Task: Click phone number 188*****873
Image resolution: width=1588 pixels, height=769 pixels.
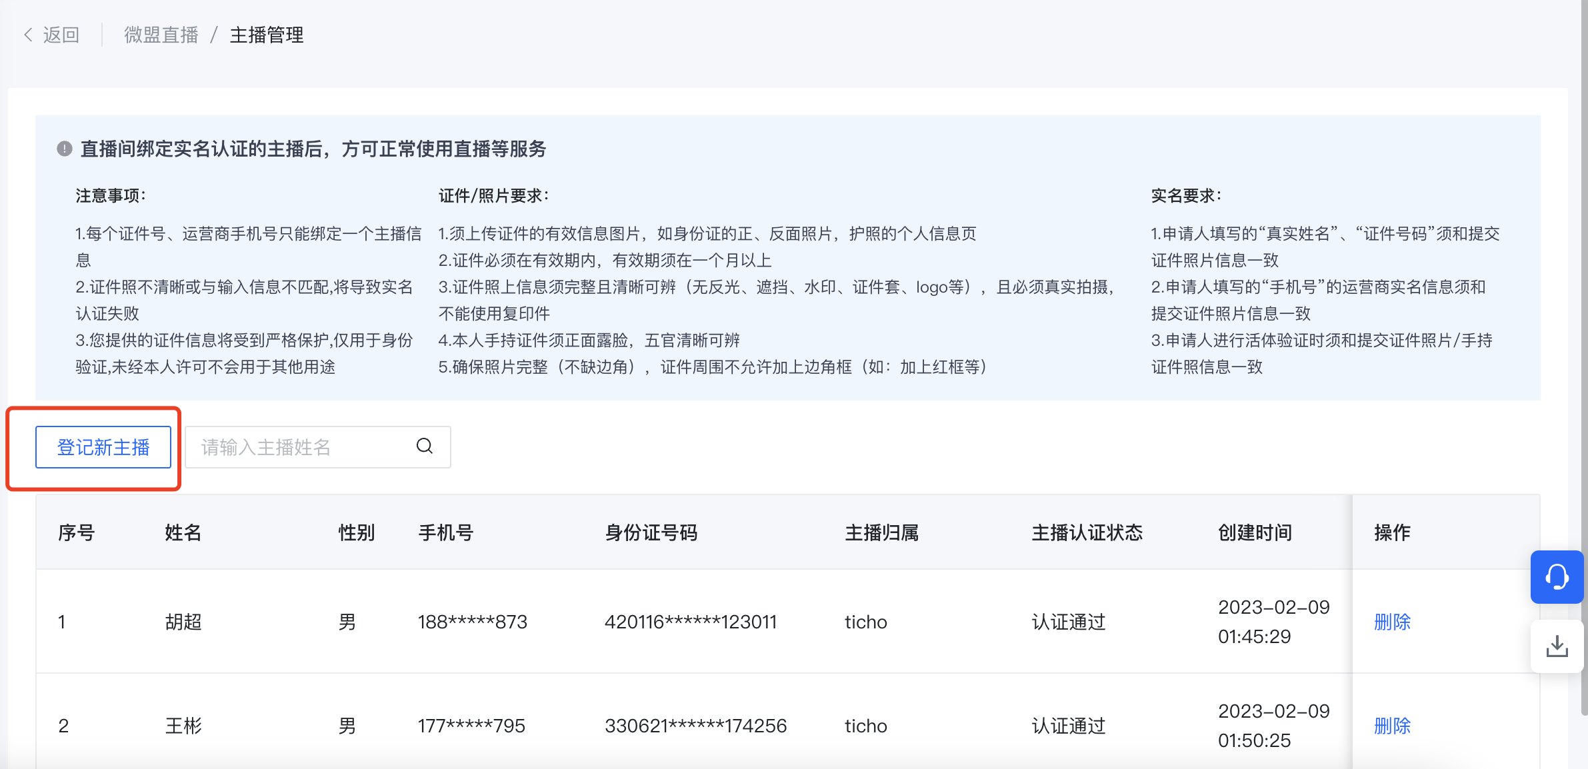Action: [x=473, y=622]
